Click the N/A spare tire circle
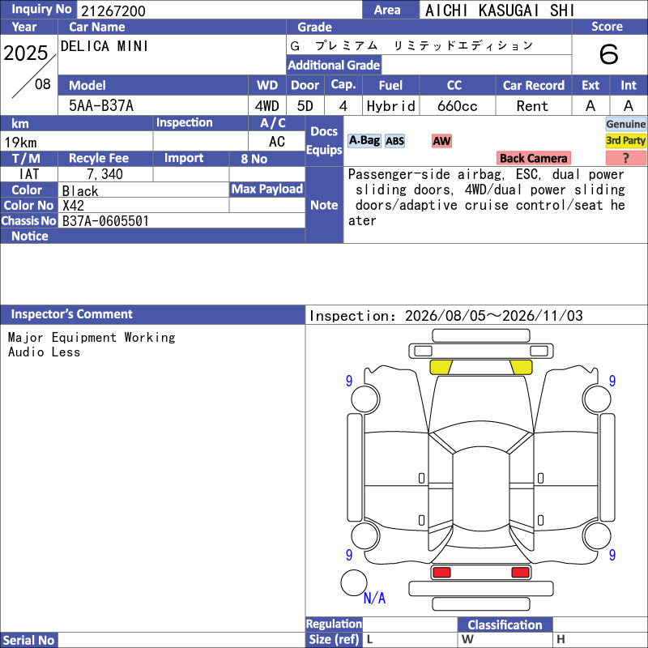The image size is (648, 648). [x=354, y=582]
